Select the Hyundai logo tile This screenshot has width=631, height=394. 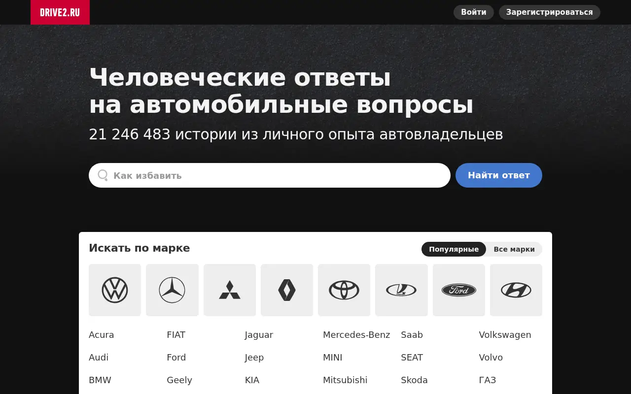(x=516, y=290)
